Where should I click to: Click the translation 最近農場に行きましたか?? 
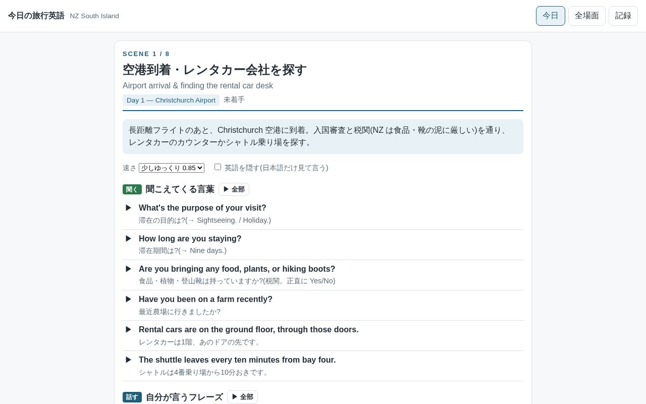(x=180, y=312)
